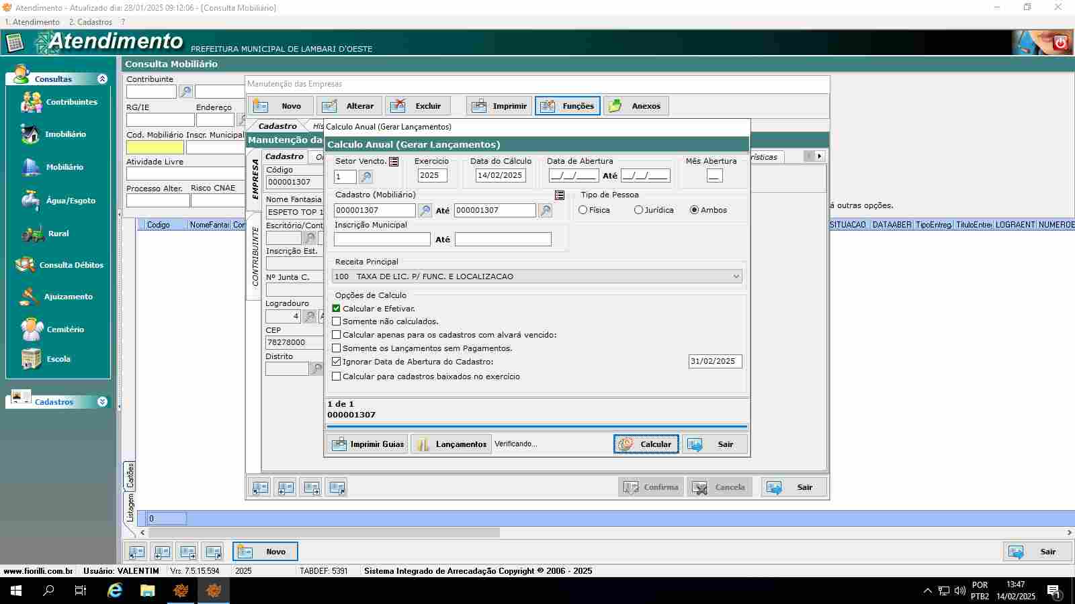Open the 1. Atendimento menu
This screenshot has width=1075, height=604.
coord(32,22)
